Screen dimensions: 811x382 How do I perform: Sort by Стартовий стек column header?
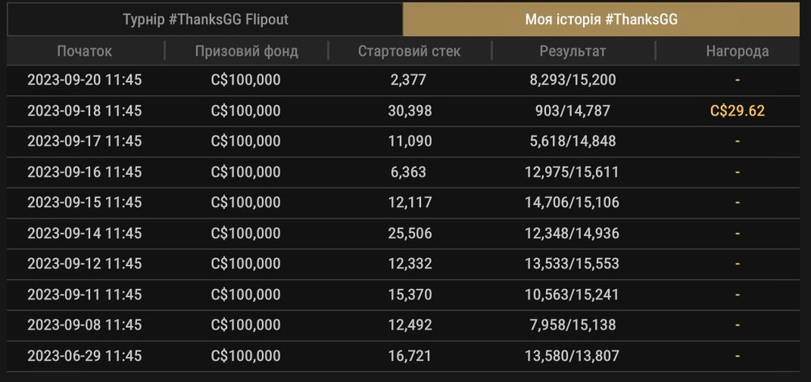tap(409, 51)
